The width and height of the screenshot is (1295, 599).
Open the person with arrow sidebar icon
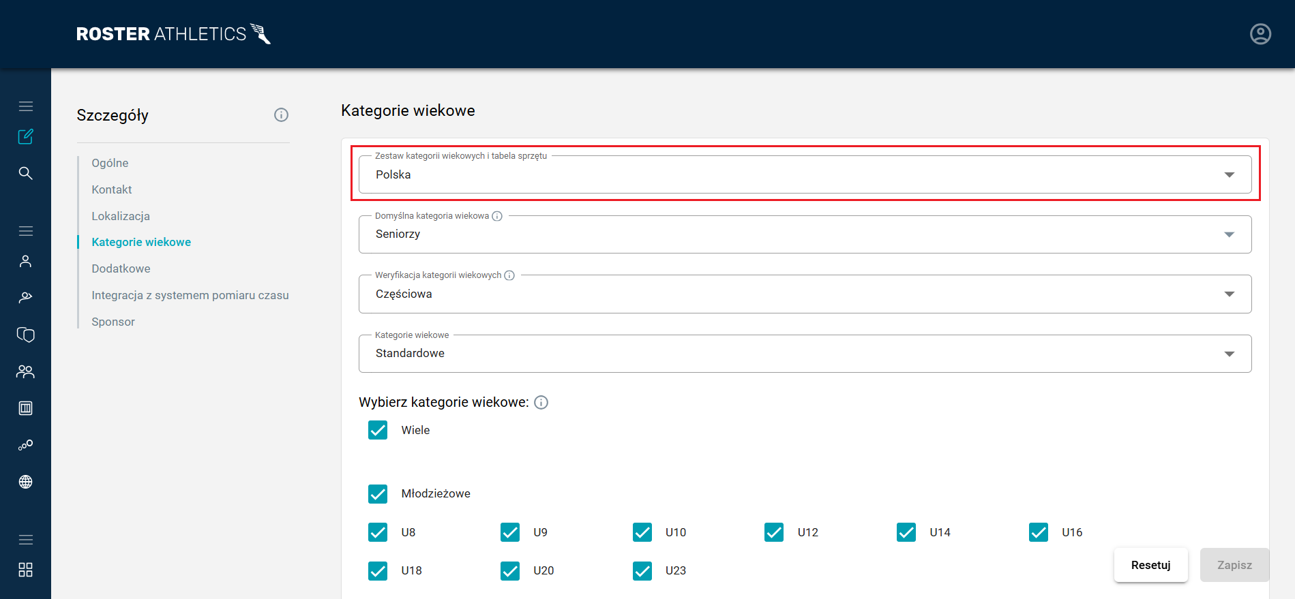click(25, 297)
